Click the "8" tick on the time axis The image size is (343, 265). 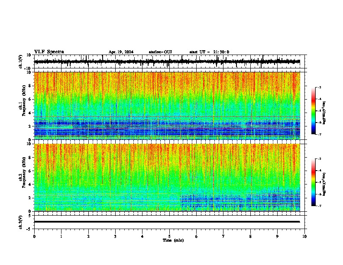pos(250,236)
